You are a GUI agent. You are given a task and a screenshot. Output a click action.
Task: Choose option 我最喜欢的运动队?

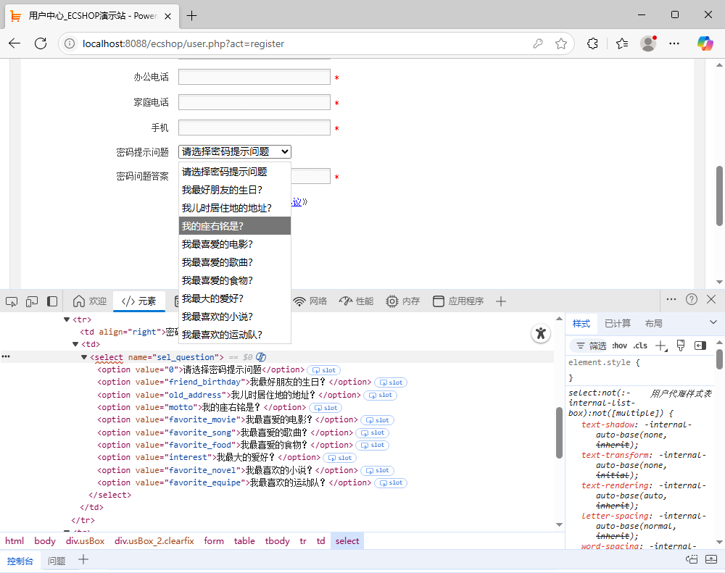point(235,335)
